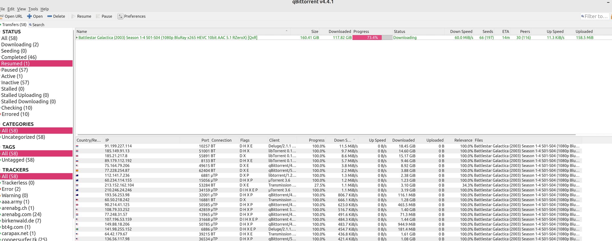
Task: Switch to the Transfers (58) tab
Action: pos(14,25)
